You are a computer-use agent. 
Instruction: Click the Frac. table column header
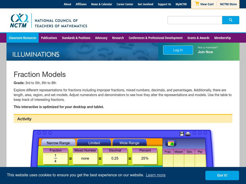168,151
